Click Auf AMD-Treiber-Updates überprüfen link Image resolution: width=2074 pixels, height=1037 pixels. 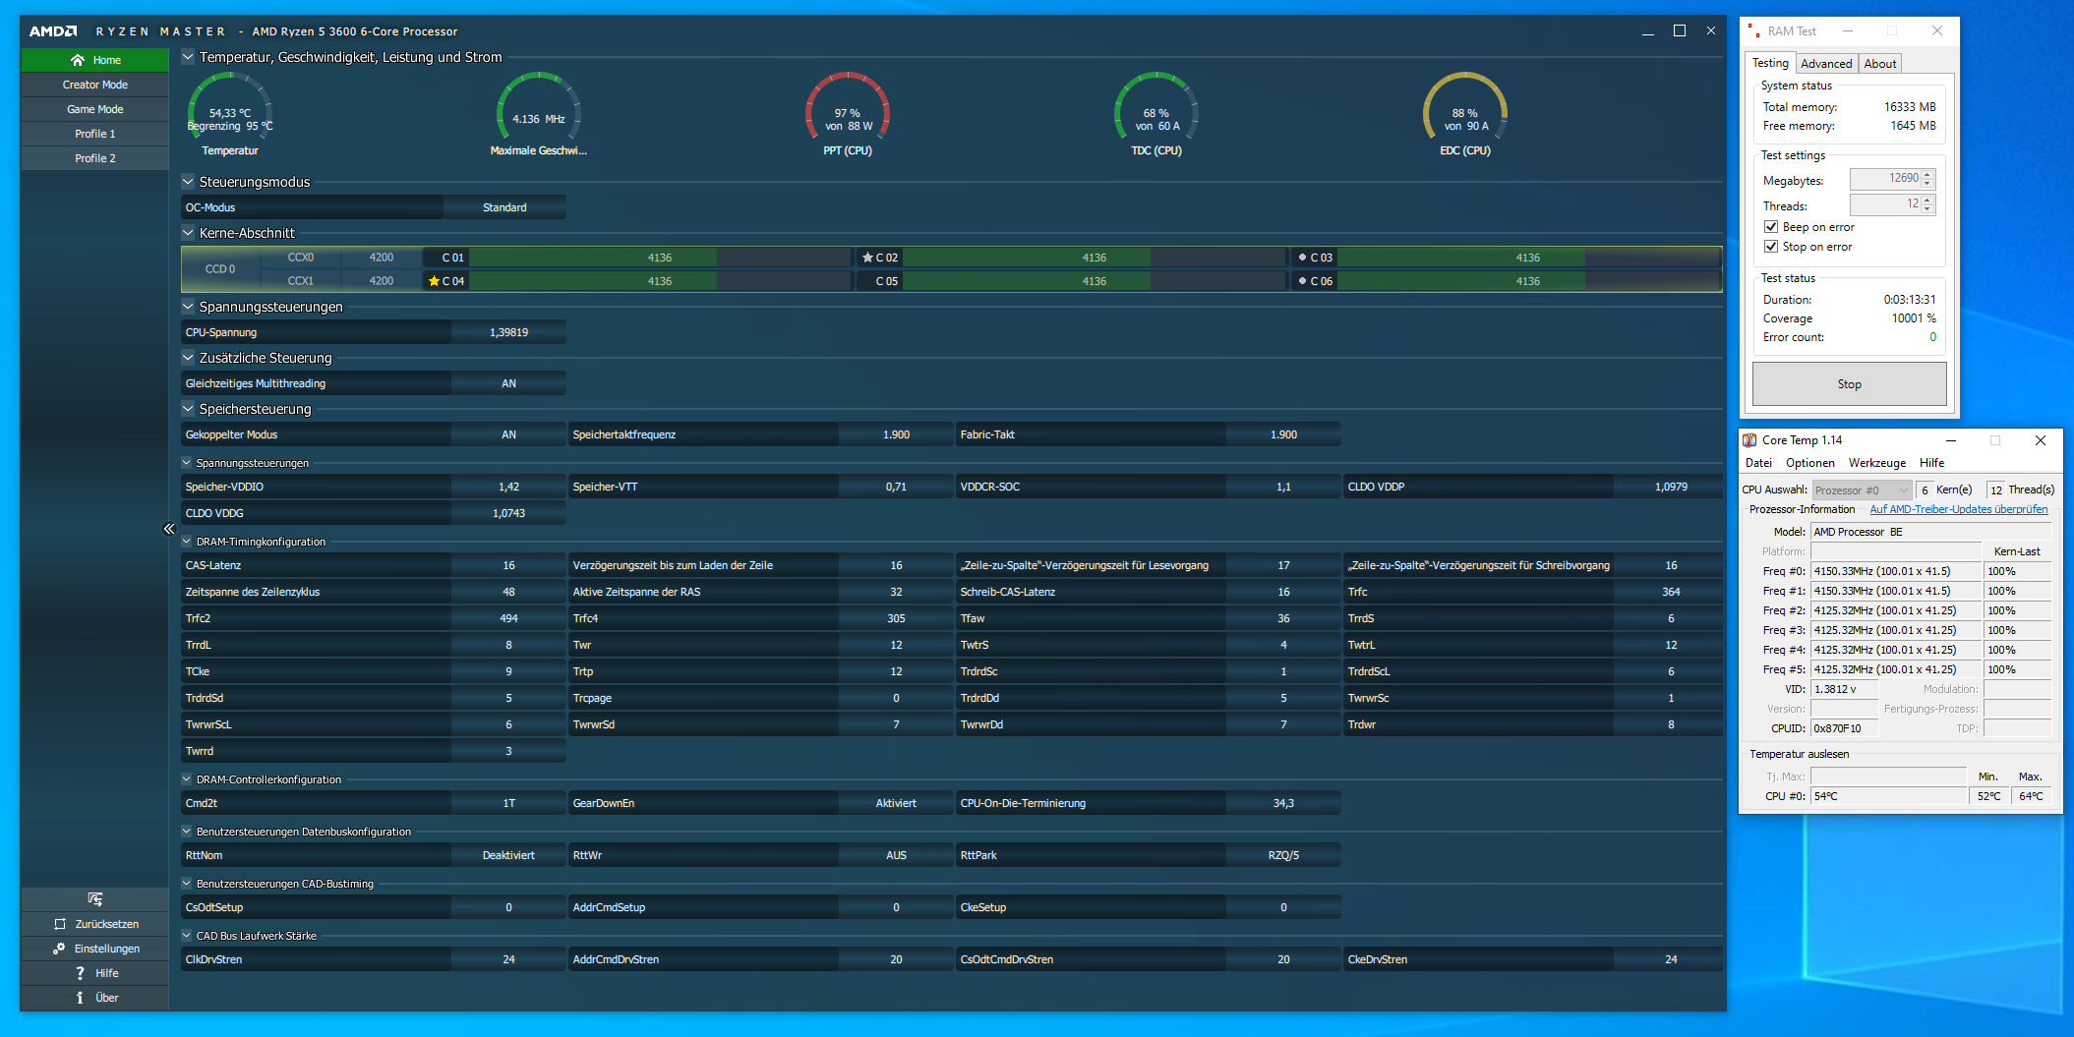1959,509
